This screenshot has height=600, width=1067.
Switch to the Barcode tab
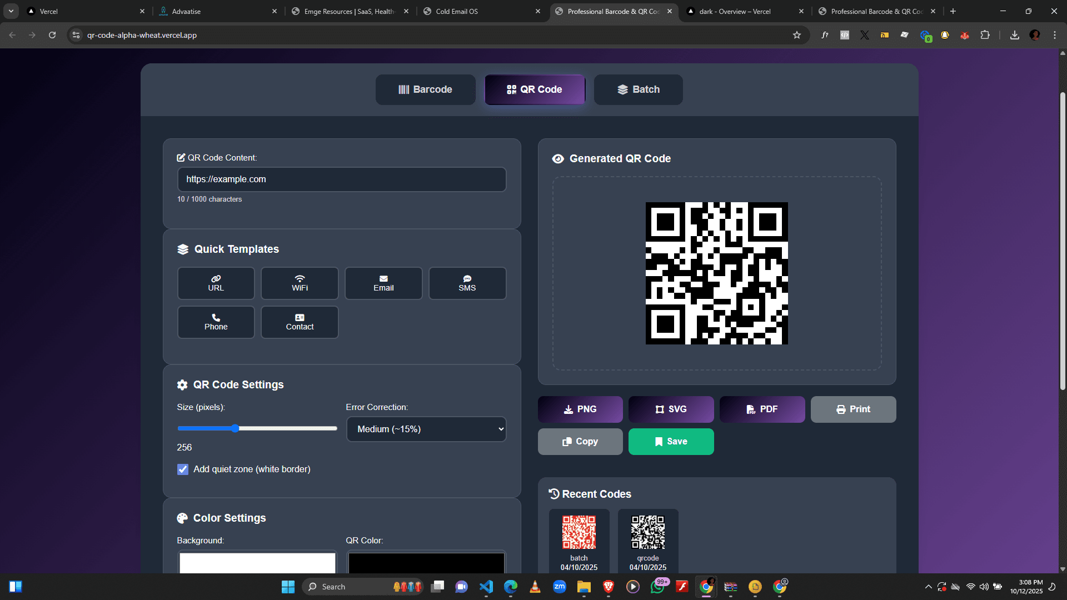coord(425,89)
